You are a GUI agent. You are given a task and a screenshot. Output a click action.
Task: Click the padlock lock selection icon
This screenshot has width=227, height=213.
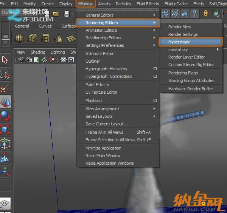206,14
